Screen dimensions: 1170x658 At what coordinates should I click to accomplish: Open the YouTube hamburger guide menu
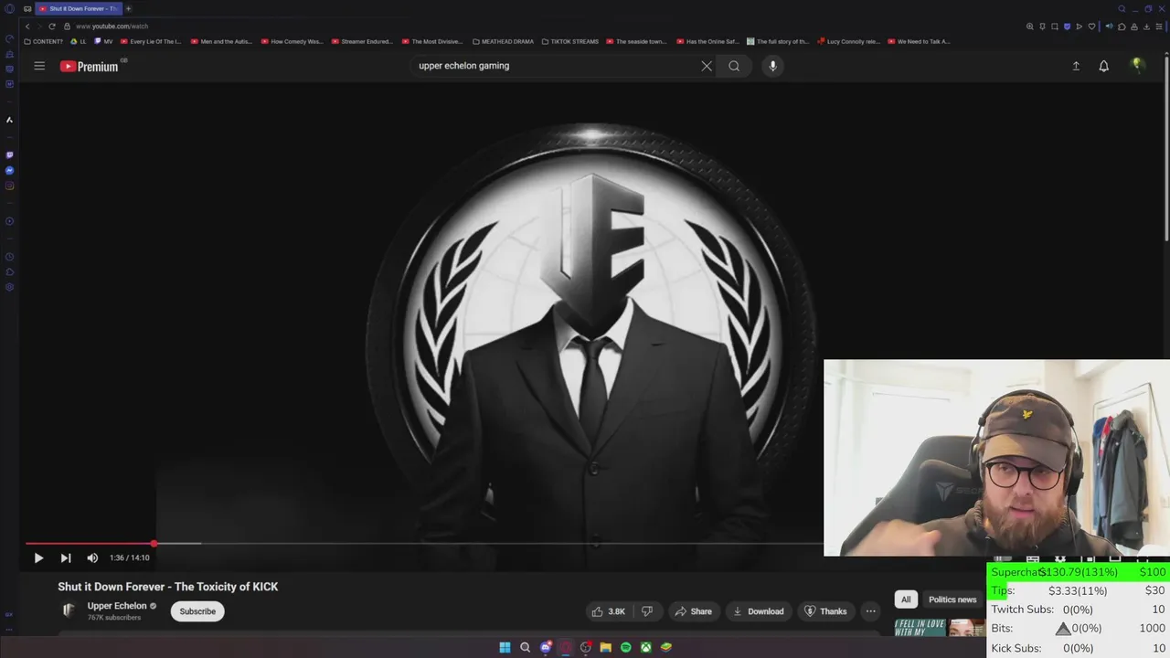39,66
